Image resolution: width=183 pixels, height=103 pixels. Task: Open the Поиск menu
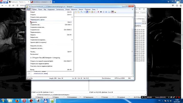[40, 9]
